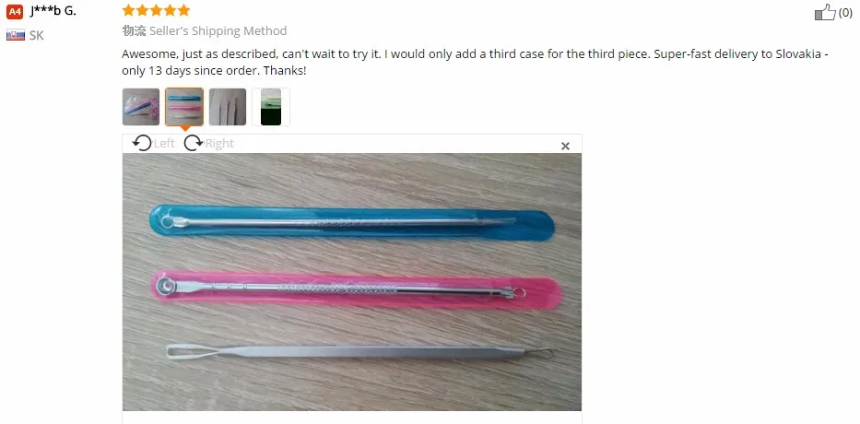Click the thumbs-up helpful icon
Viewport: 860px width, 424px height.
(825, 12)
